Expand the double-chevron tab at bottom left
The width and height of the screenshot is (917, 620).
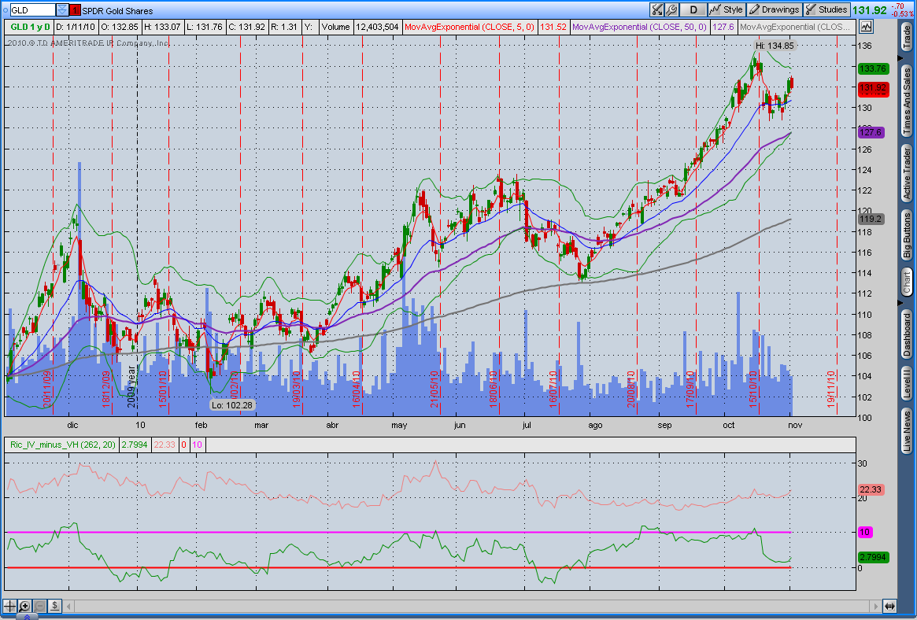point(27,617)
